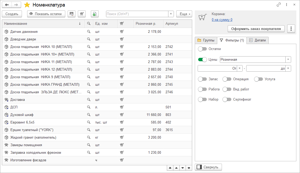The height and width of the screenshot is (173, 300).
Task: Click magnifier in Жидкий гранит row
Action: click(89, 137)
